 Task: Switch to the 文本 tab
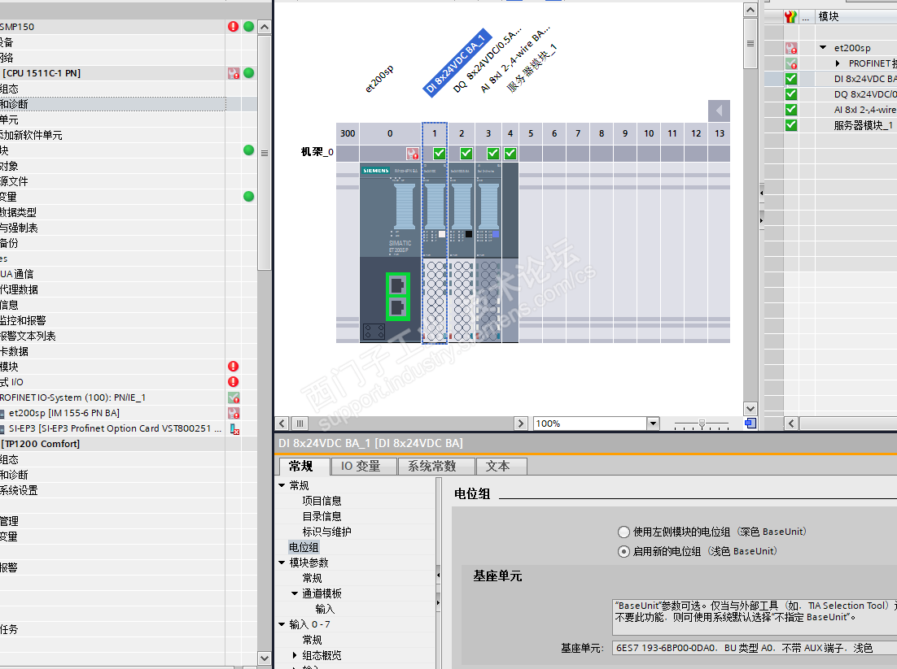[x=501, y=466]
